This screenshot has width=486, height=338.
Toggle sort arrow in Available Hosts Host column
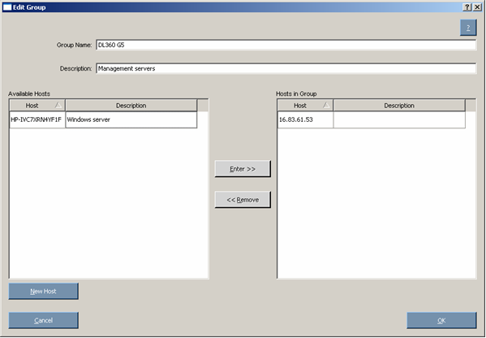coord(58,105)
